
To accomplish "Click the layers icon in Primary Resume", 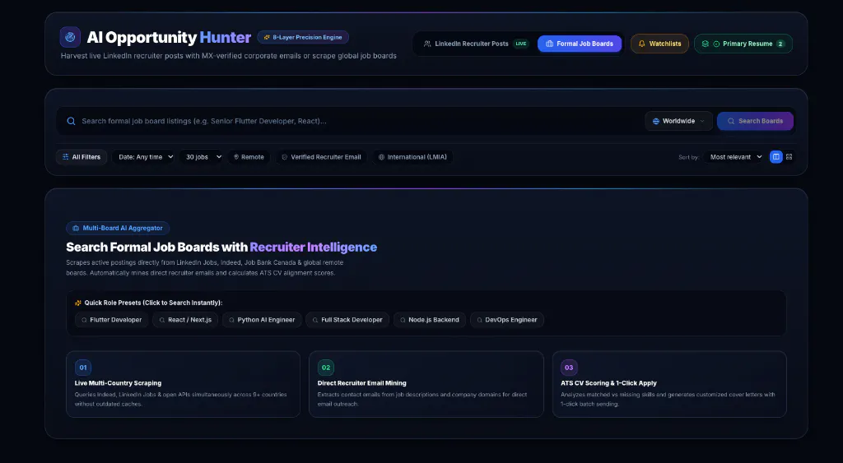I will [x=706, y=44].
